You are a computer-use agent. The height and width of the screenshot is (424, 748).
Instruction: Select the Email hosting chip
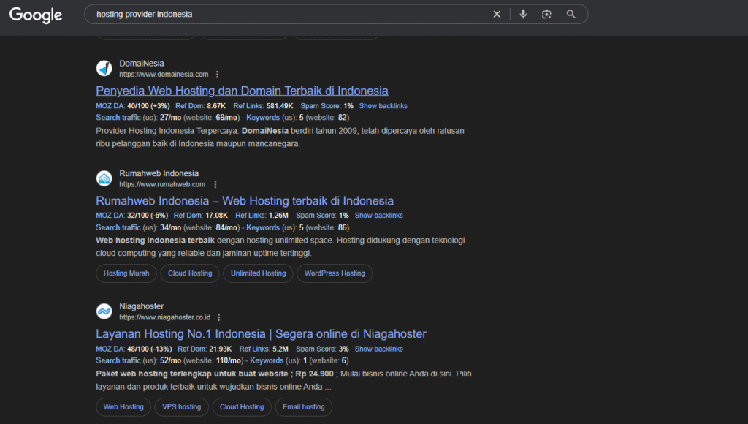tap(303, 406)
